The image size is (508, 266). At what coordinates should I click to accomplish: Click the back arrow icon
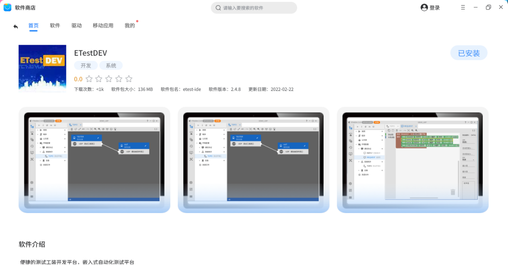point(16,26)
